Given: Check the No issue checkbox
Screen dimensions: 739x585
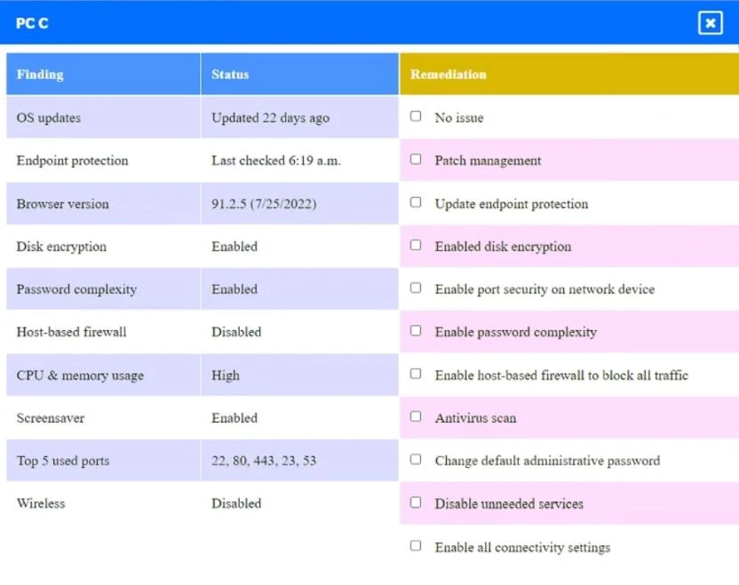Looking at the screenshot, I should coord(416,116).
